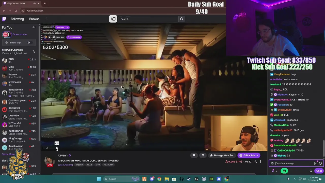Click the FaZeClan stream tag
Viewport: 325px width, 183px height.
tap(108, 165)
